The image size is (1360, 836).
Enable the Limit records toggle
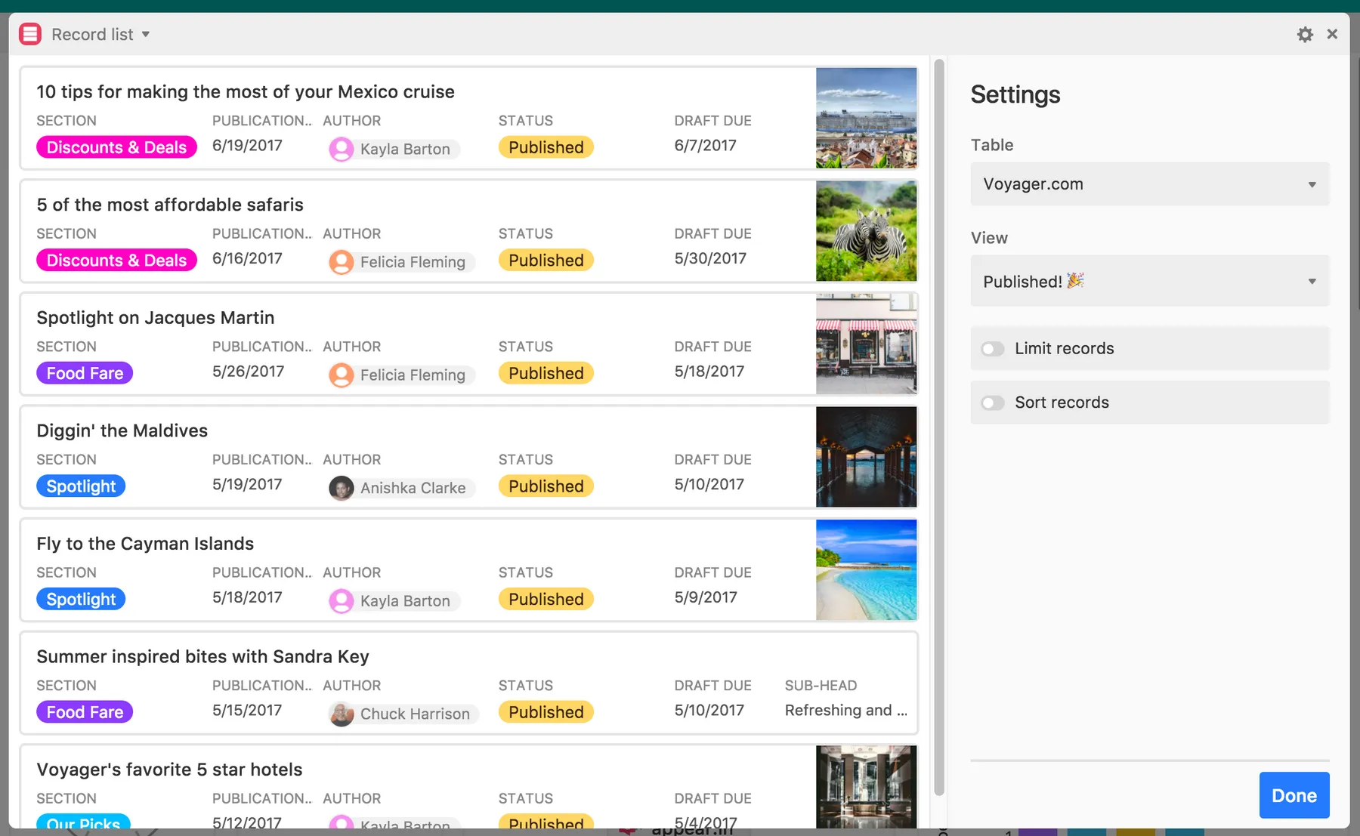point(992,349)
